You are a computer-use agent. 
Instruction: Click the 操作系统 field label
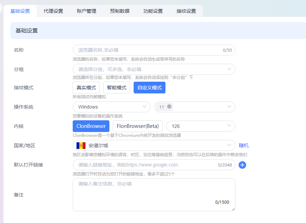[24, 107]
